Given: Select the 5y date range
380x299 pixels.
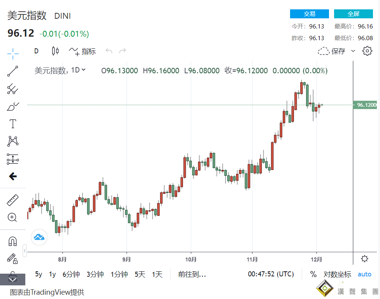Looking at the screenshot, I should (x=39, y=274).
